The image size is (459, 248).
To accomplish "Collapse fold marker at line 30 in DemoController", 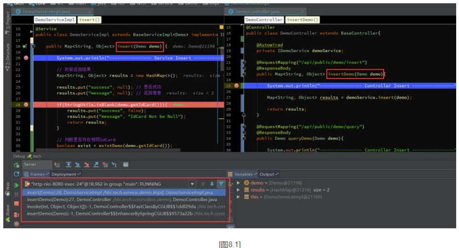I will (x=243, y=115).
